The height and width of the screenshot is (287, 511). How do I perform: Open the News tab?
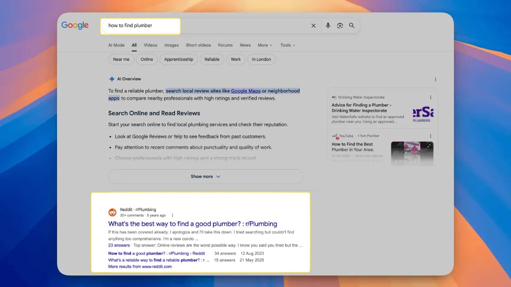click(x=245, y=45)
